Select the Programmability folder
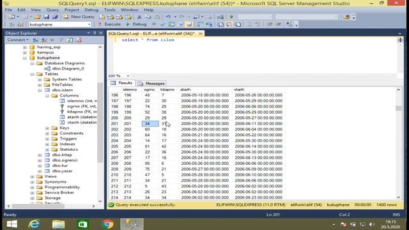409x230 pixels. (62, 187)
